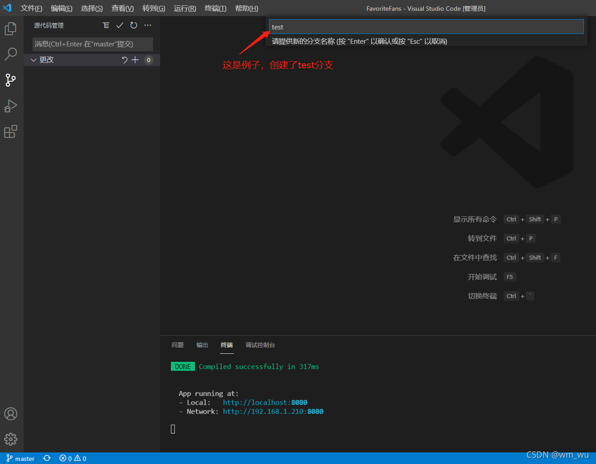This screenshot has height=464, width=596.
Task: Open the Search view in activity bar
Action: [11, 54]
